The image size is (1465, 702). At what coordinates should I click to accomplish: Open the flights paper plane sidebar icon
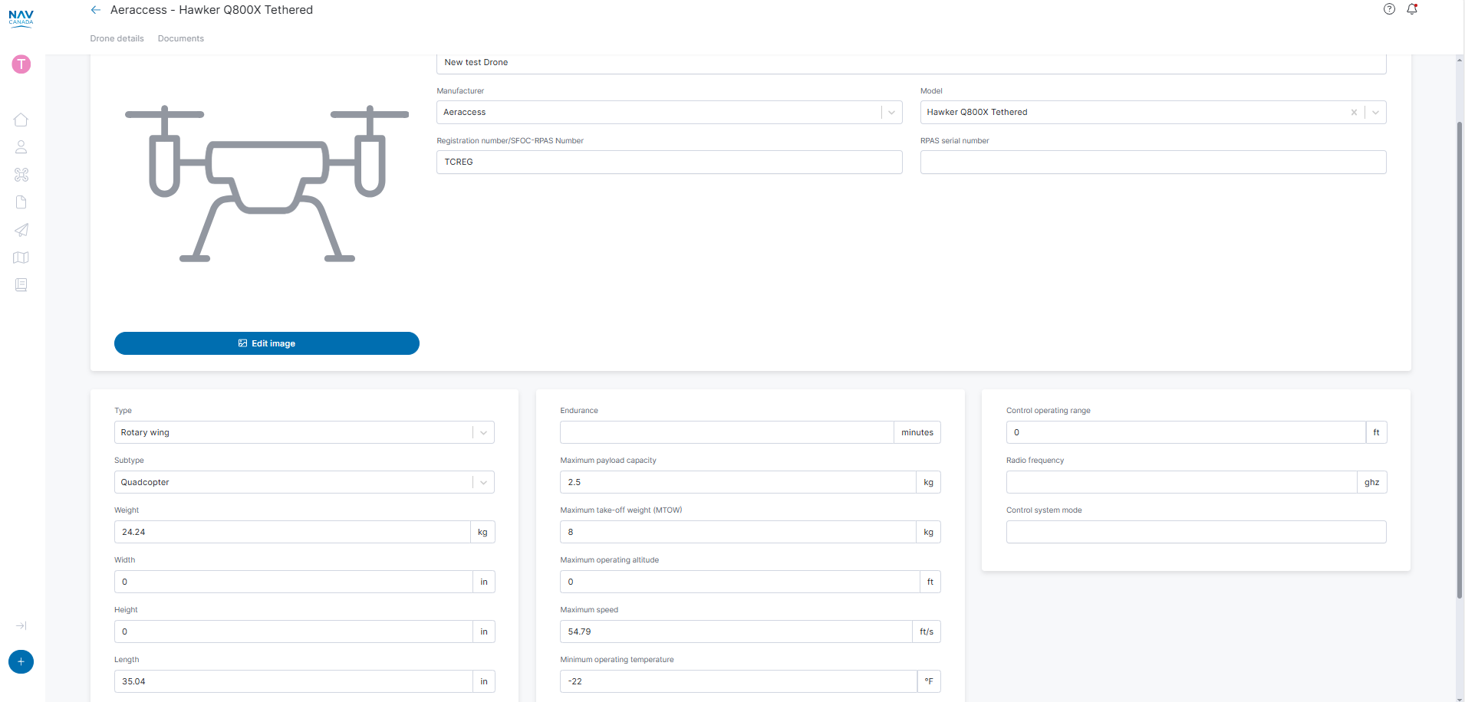21,230
